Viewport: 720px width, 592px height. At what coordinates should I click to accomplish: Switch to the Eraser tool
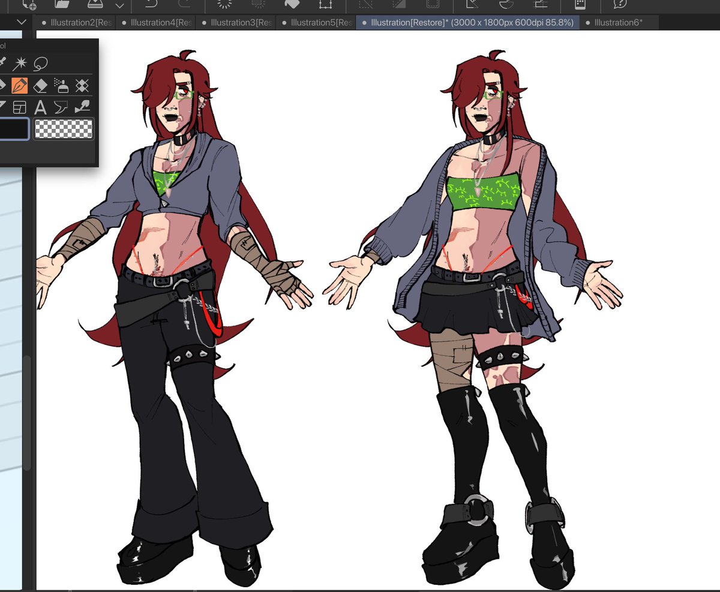pyautogui.click(x=41, y=85)
